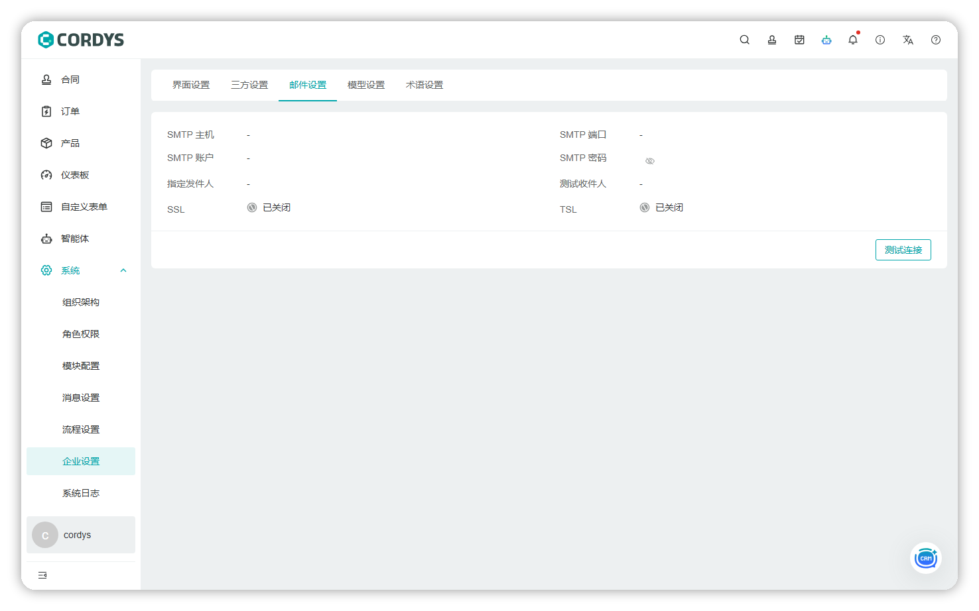Open 自定义表单 in sidebar
979x611 pixels.
pos(81,207)
